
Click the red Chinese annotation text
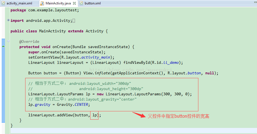click(178, 116)
